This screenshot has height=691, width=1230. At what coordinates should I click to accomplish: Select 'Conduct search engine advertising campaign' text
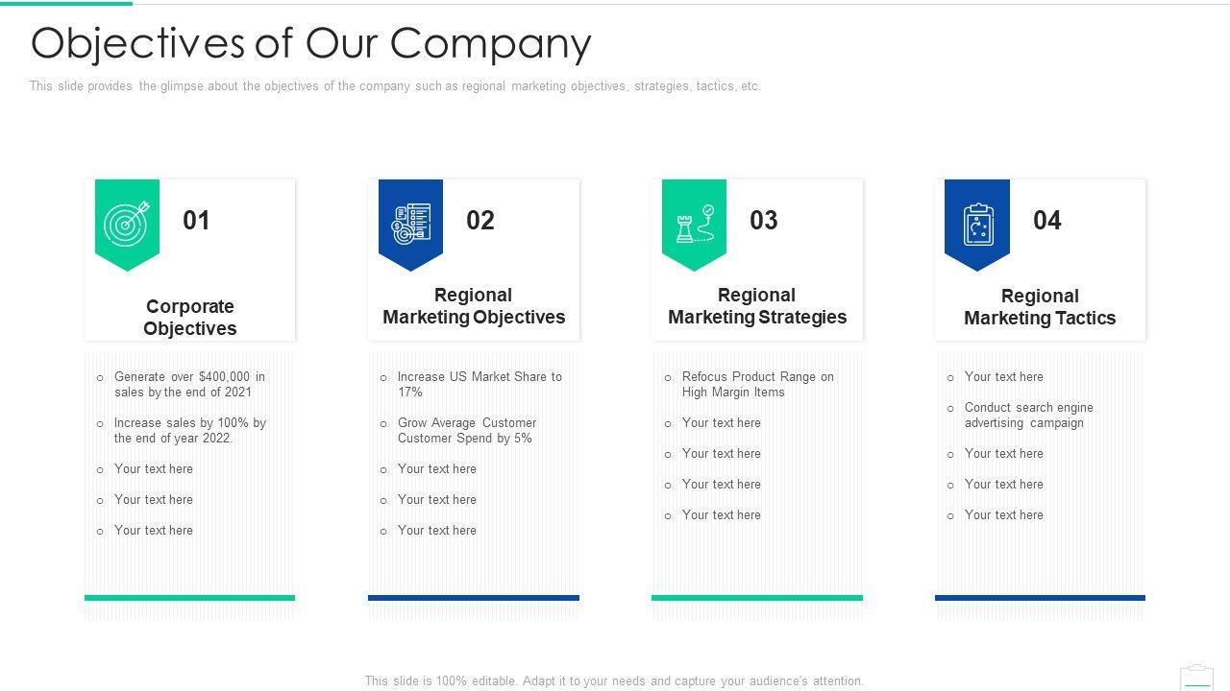1028,416
